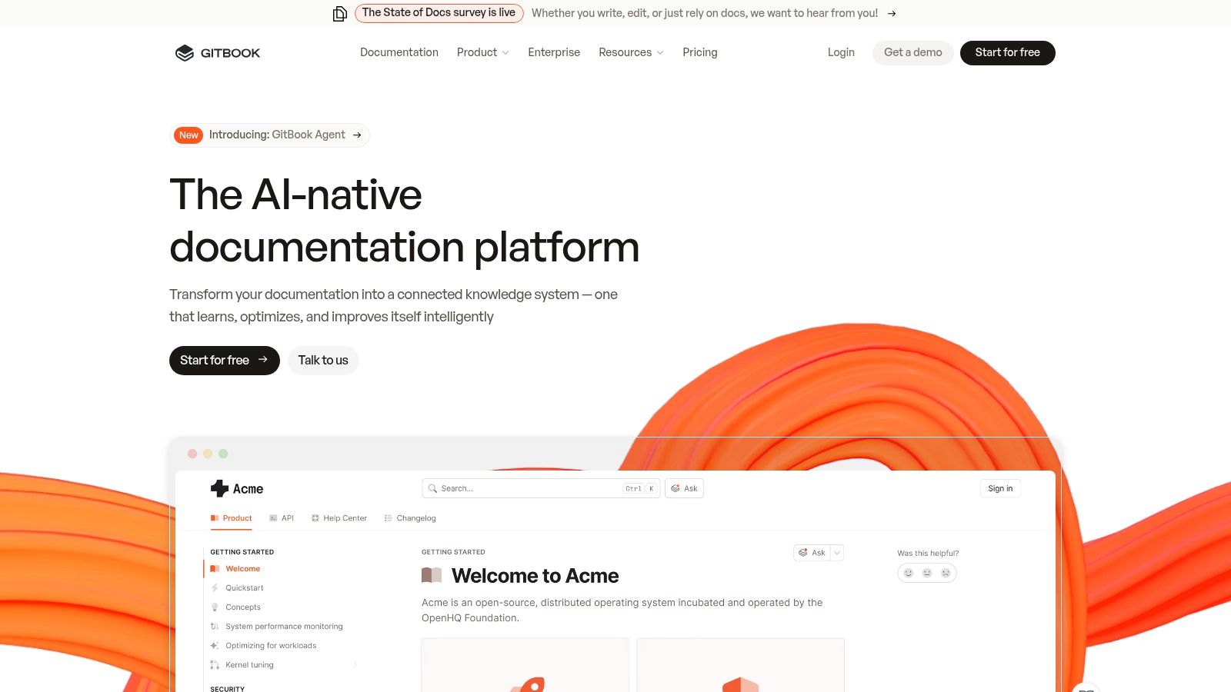Select the neutral face feedback reaction
This screenshot has height=692, width=1231.
[x=927, y=573]
